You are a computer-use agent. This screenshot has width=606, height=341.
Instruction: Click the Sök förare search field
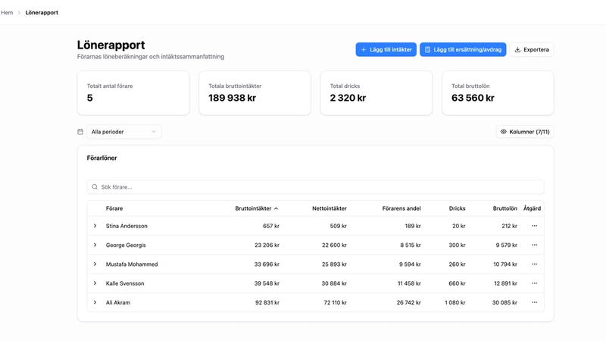315,186
